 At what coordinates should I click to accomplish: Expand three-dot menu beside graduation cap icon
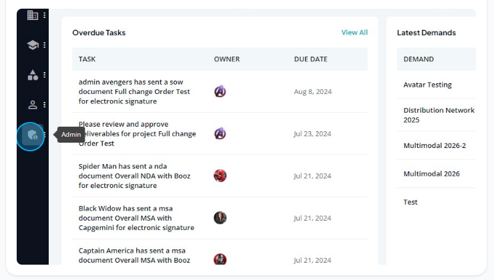[45, 45]
